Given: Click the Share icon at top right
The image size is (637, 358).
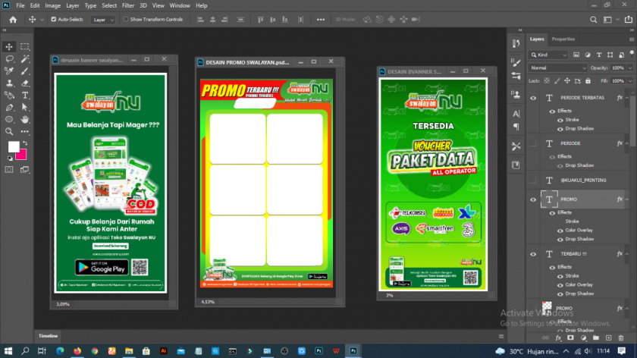Looking at the screenshot, I should pos(629,20).
